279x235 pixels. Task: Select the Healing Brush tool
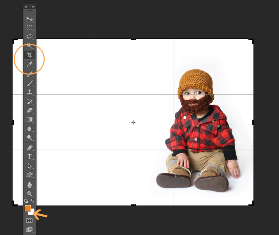(x=29, y=74)
